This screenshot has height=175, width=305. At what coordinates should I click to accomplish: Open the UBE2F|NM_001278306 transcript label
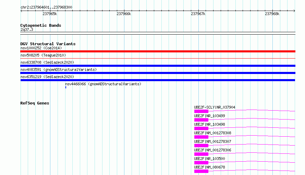[x=212, y=150]
